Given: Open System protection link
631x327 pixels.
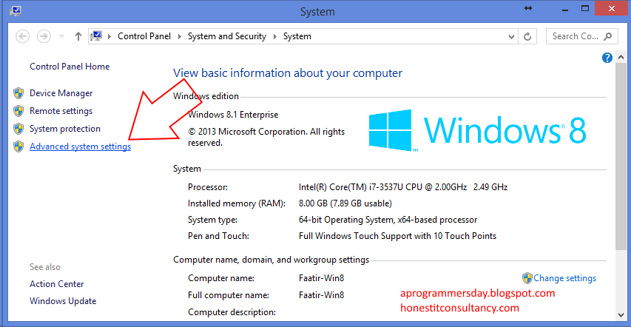Looking at the screenshot, I should (65, 129).
